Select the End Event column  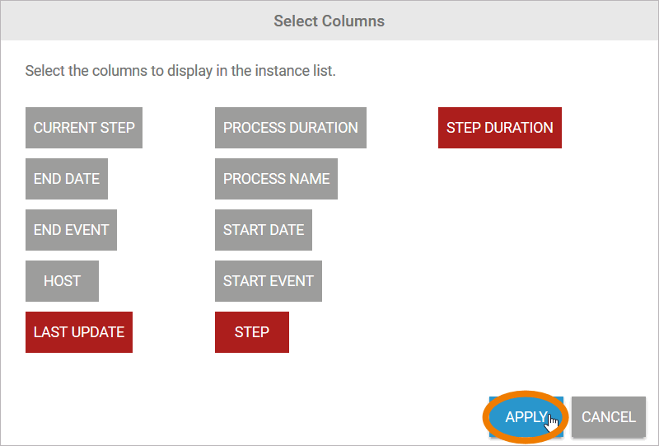71,230
